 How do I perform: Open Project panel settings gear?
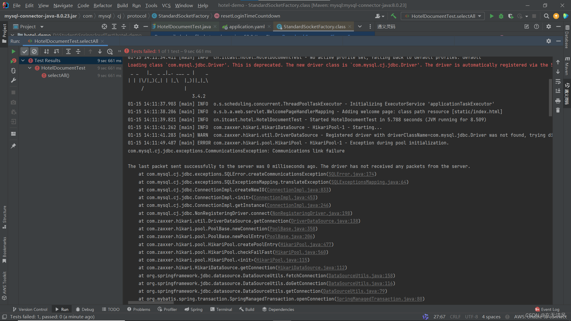(x=136, y=26)
